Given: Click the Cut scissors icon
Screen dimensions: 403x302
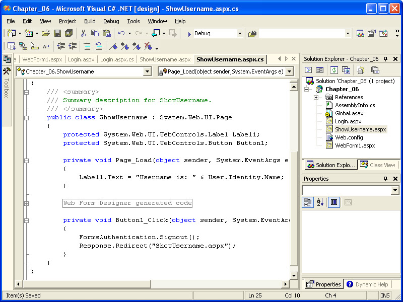Looking at the screenshot, I should 83,33.
